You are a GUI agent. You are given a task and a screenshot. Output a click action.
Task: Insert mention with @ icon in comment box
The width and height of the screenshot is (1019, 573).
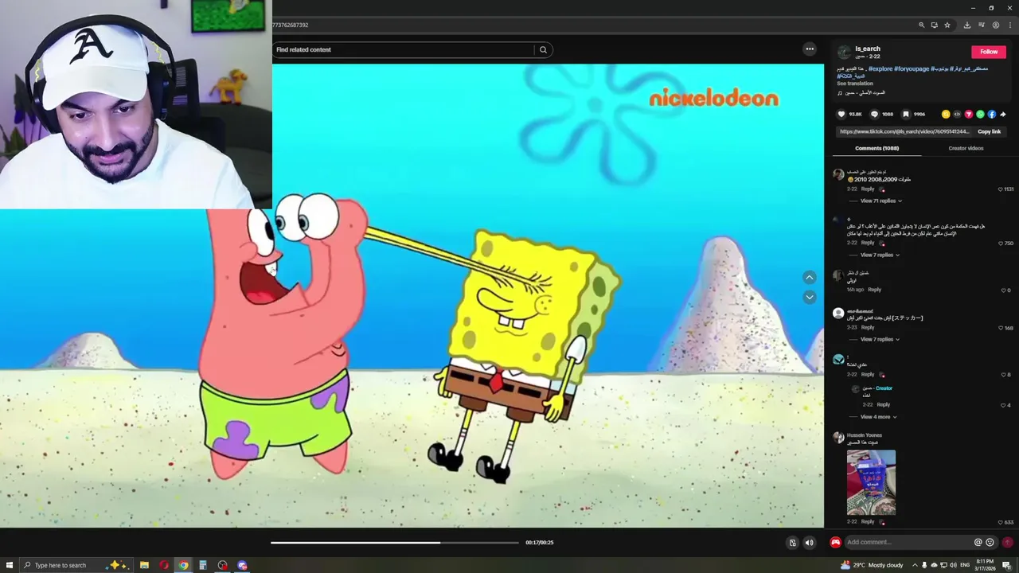pos(978,542)
